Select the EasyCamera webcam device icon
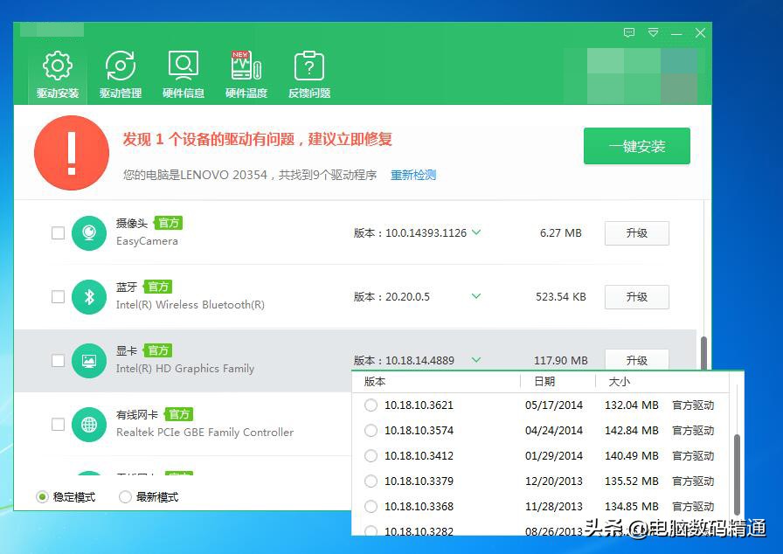783x554 pixels. (x=88, y=233)
